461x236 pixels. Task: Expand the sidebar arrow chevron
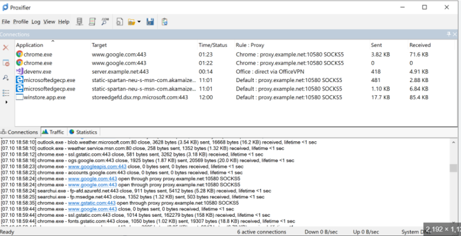point(7,102)
